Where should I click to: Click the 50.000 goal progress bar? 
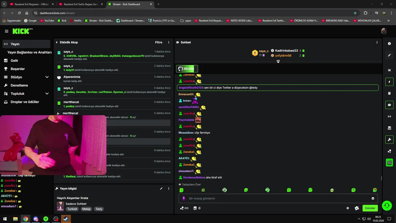pos(187,69)
